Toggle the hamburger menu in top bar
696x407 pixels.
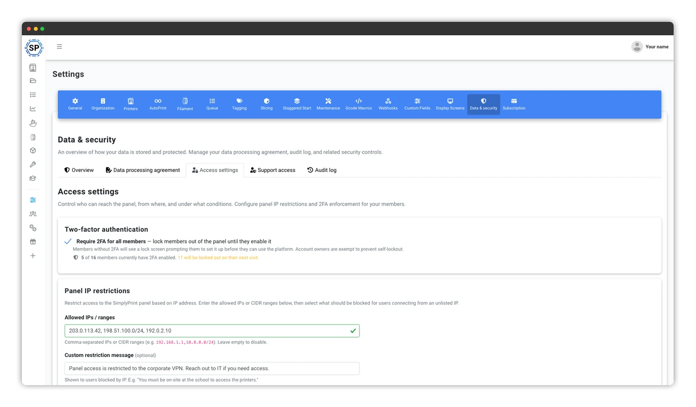click(x=59, y=47)
